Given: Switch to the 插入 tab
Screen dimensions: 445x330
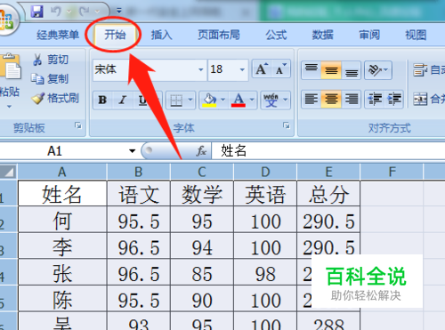Looking at the screenshot, I should [x=161, y=35].
